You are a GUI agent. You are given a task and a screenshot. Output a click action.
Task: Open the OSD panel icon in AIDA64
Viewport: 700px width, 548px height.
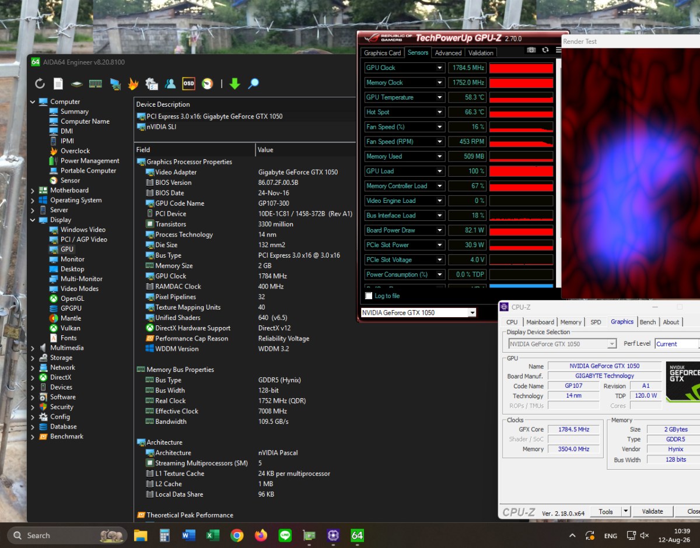point(188,84)
